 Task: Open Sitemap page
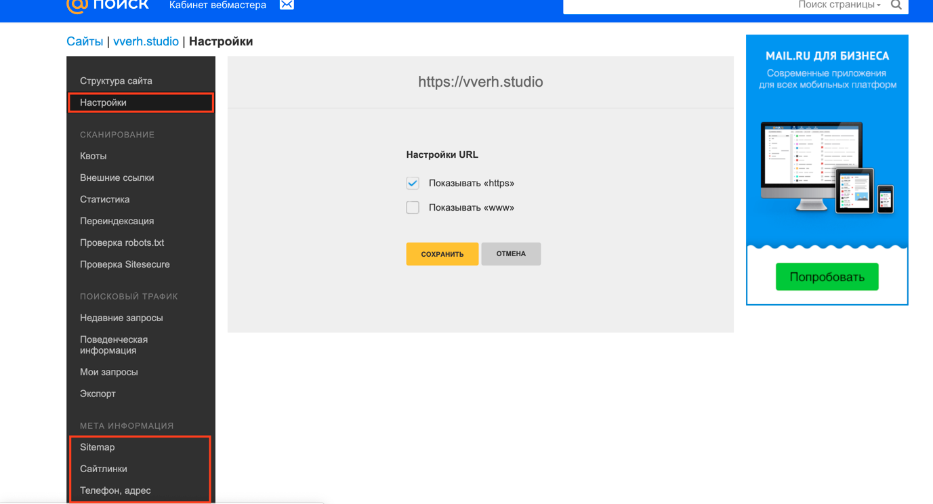(97, 447)
